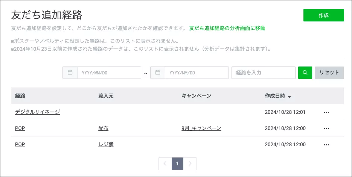Sort by 作成日時 column arrow
The height and width of the screenshot is (177, 352).
coord(290,97)
